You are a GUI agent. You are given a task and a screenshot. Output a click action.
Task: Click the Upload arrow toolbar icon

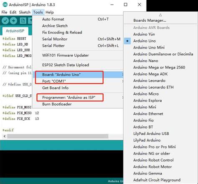coord(13,21)
